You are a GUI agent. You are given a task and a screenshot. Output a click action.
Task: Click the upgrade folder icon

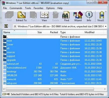tap(5, 60)
